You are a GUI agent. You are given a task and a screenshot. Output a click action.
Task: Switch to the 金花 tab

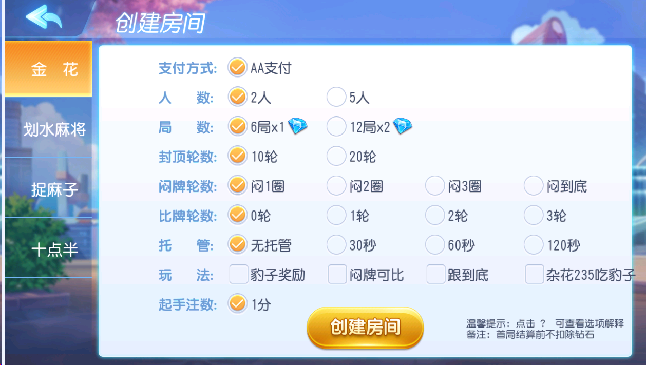tap(48, 68)
